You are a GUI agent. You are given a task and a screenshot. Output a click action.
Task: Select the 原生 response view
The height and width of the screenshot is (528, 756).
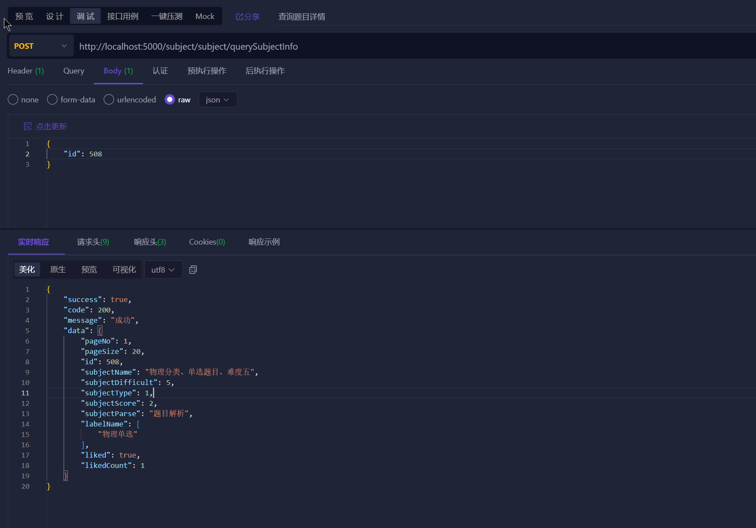coord(58,270)
